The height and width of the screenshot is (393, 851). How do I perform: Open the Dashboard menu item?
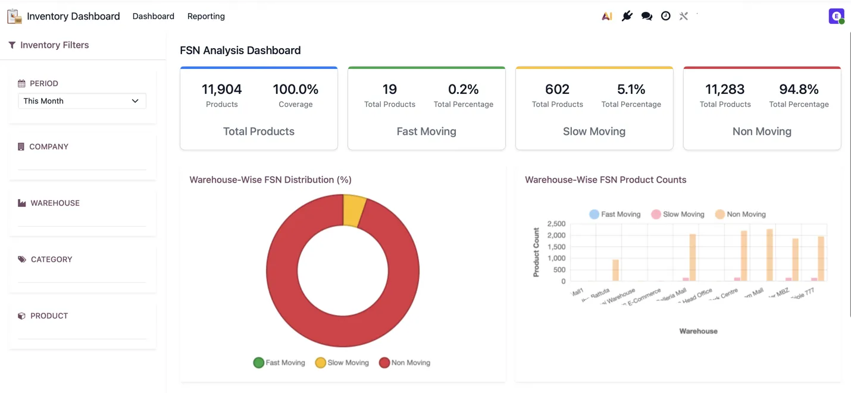coord(154,17)
